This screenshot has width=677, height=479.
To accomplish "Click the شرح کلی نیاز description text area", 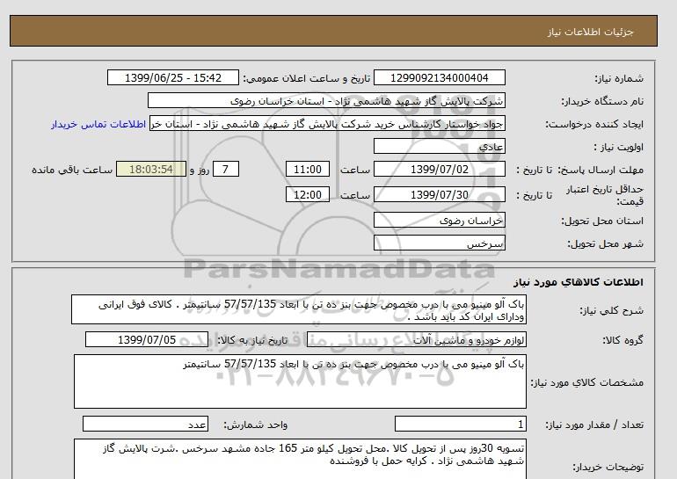I will (298, 310).
